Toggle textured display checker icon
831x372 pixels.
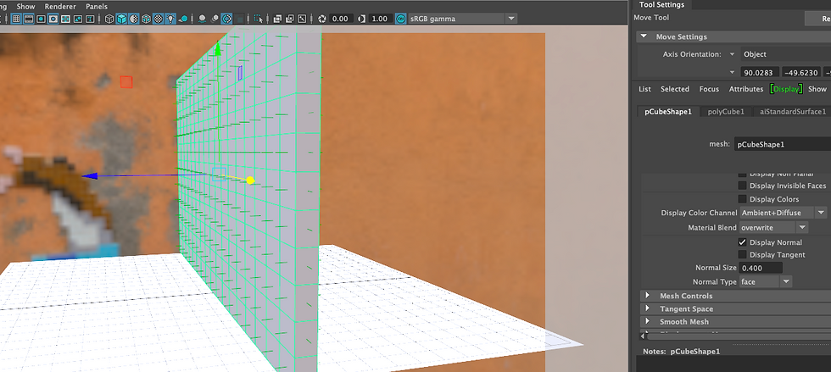tap(159, 19)
